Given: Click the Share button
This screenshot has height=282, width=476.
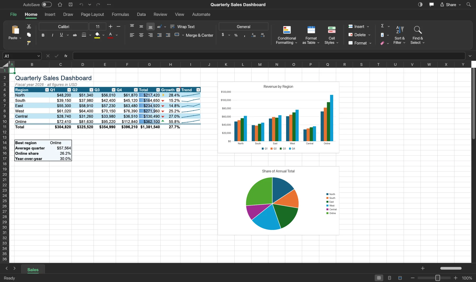Looking at the screenshot, I should tap(450, 4).
